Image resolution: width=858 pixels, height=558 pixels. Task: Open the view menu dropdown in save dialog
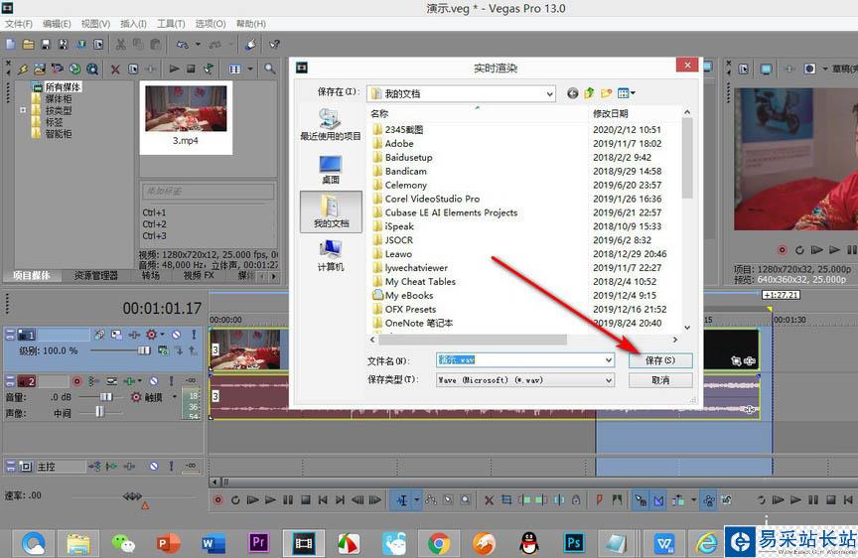[626, 93]
